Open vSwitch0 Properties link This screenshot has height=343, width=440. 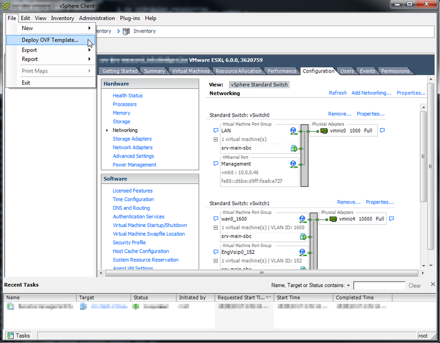370,114
